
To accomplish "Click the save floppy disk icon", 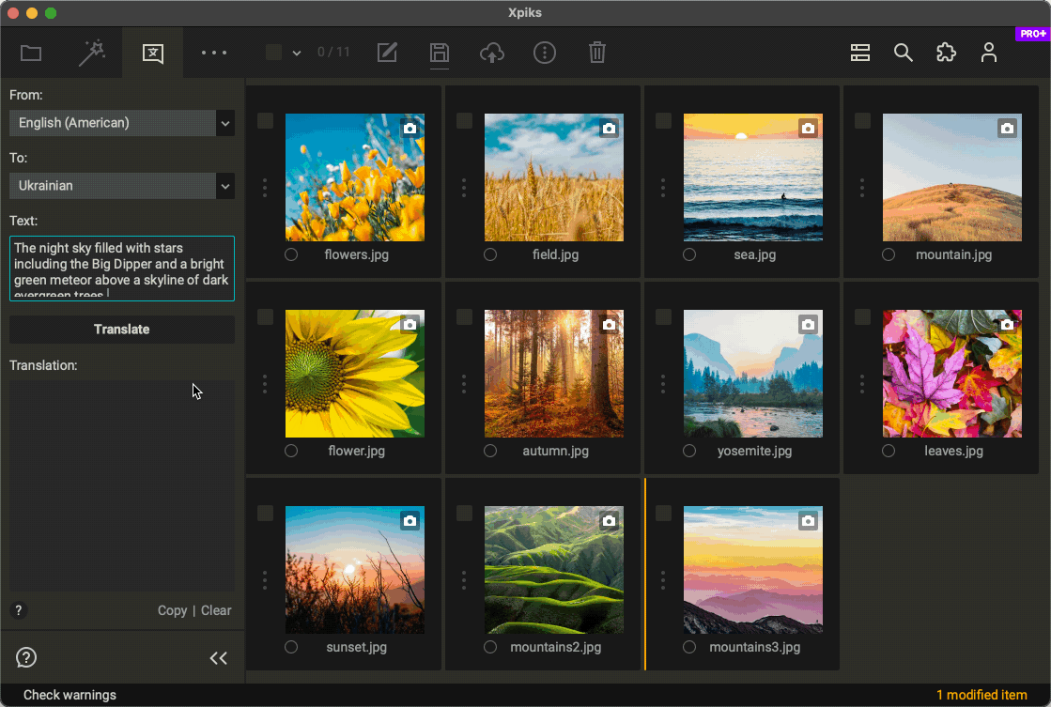I will 439,53.
